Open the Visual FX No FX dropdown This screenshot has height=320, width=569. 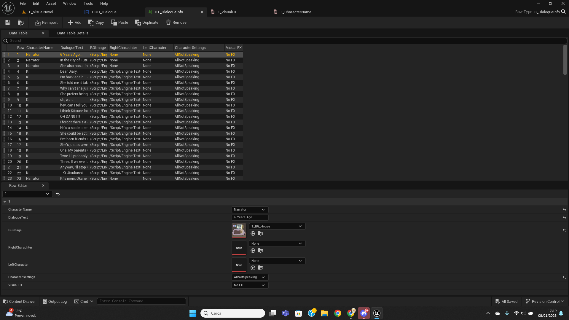click(250, 285)
